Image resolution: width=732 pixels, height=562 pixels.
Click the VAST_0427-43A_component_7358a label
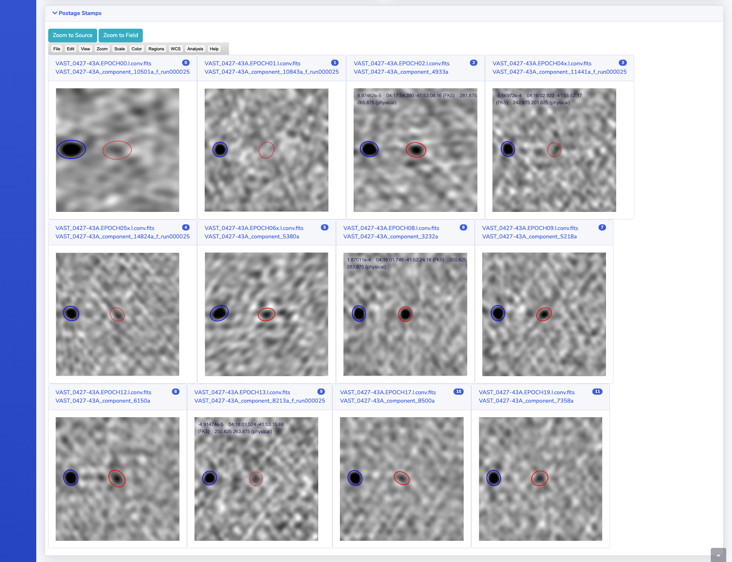526,401
